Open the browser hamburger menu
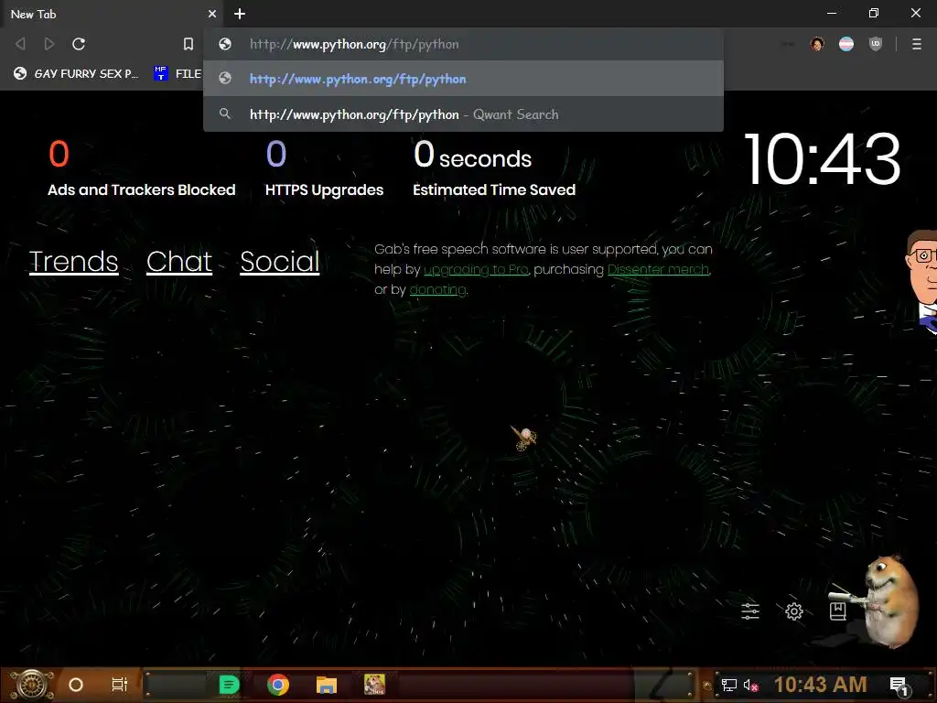 pyautogui.click(x=917, y=44)
